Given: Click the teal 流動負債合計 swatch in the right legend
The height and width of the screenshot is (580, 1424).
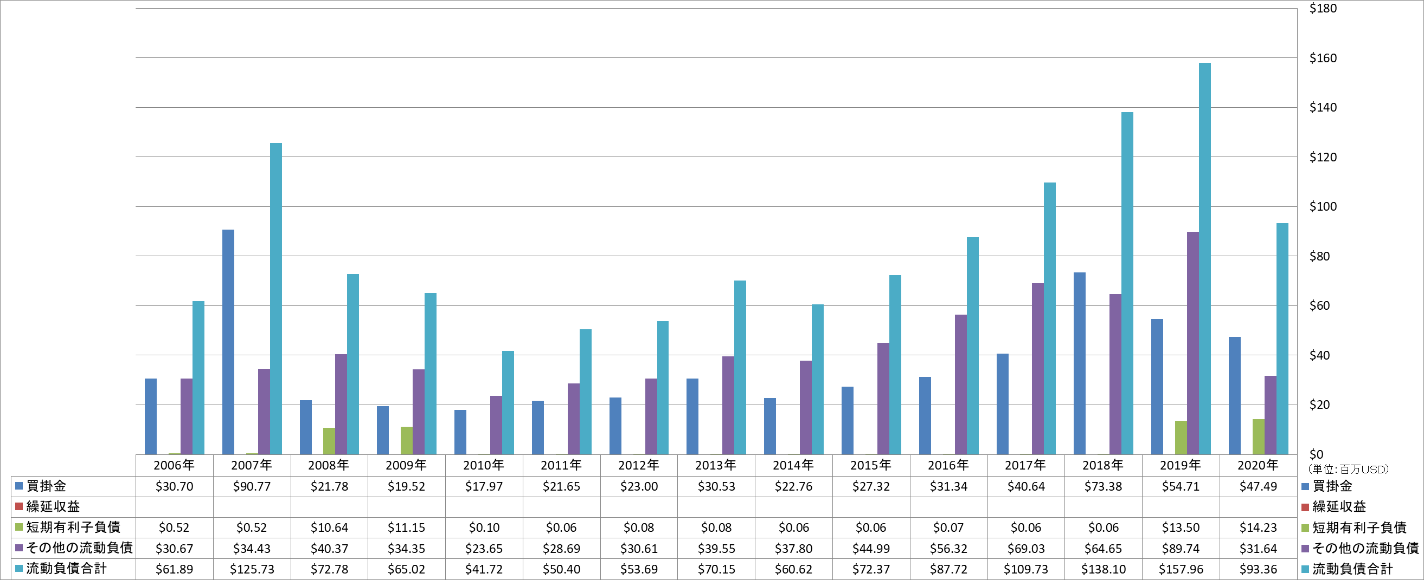Looking at the screenshot, I should pyautogui.click(x=1305, y=569).
